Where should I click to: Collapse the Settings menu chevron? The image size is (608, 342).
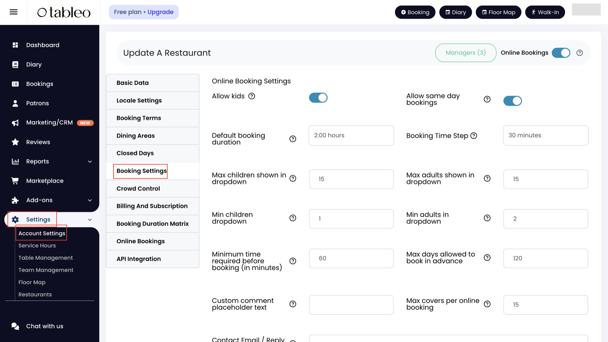pos(90,219)
